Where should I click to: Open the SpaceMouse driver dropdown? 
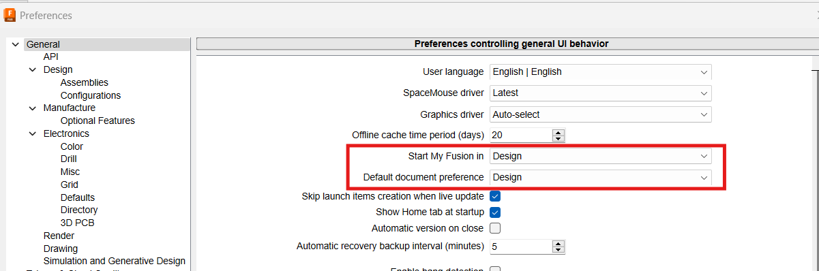600,93
